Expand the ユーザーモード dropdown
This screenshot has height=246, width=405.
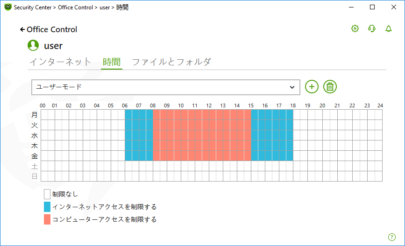pos(165,87)
